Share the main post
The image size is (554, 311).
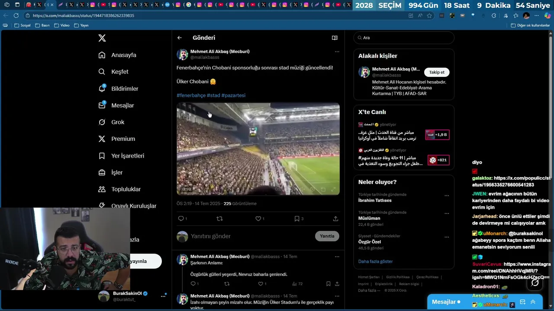click(335, 219)
